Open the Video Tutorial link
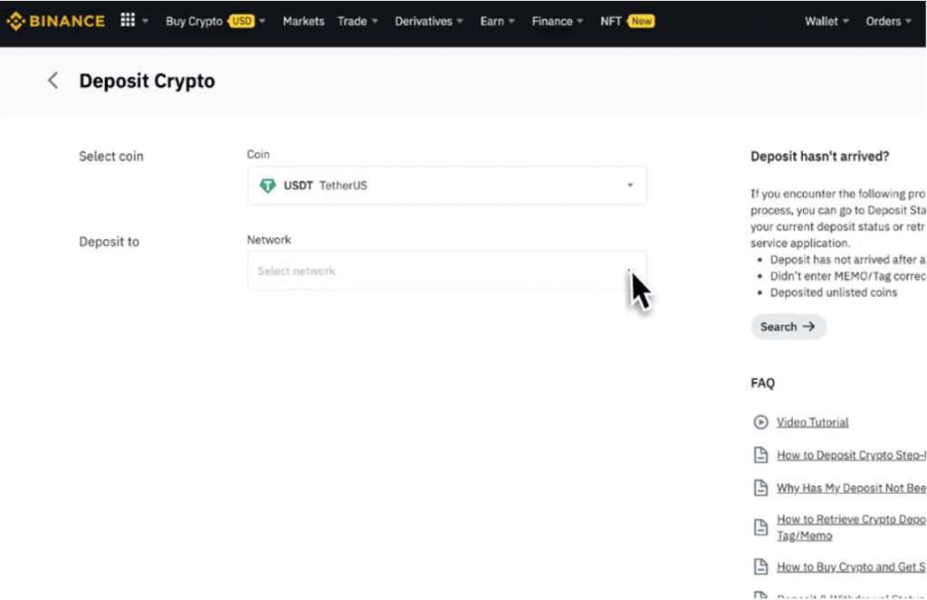Screen dimensions: 927x600 [812, 422]
